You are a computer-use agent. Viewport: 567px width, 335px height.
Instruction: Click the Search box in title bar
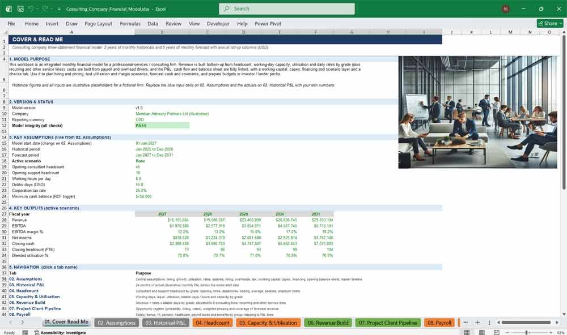coord(287,8)
